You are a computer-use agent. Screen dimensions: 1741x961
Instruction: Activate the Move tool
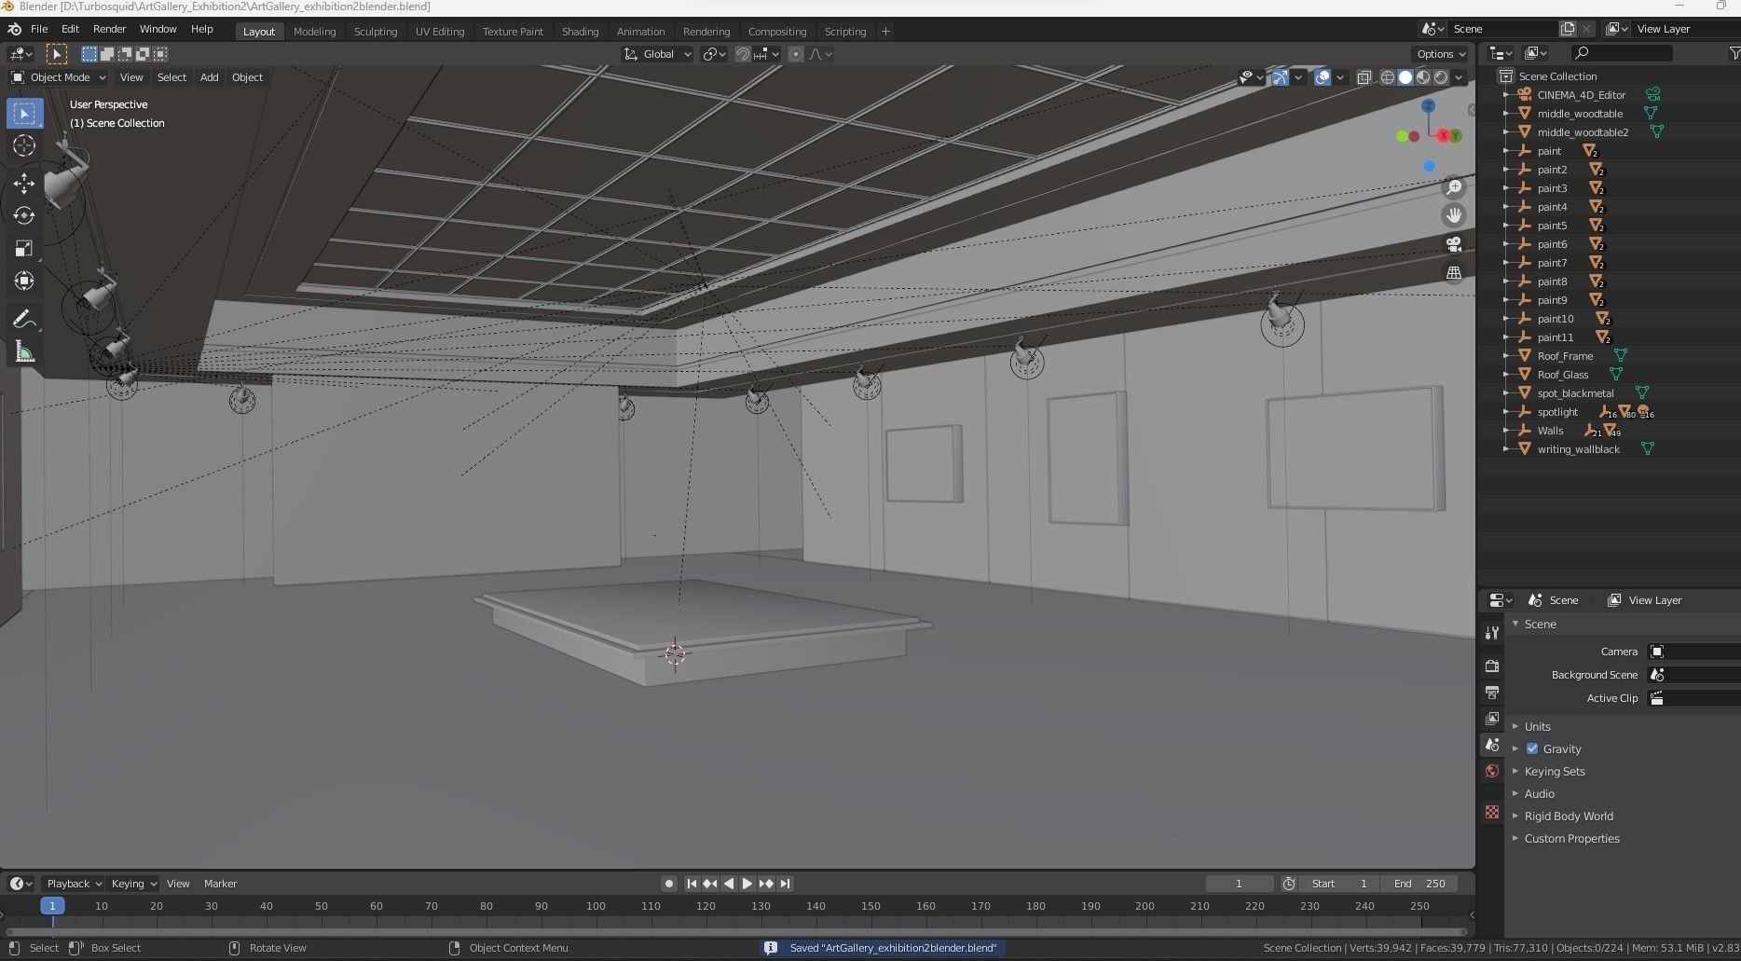coord(24,183)
